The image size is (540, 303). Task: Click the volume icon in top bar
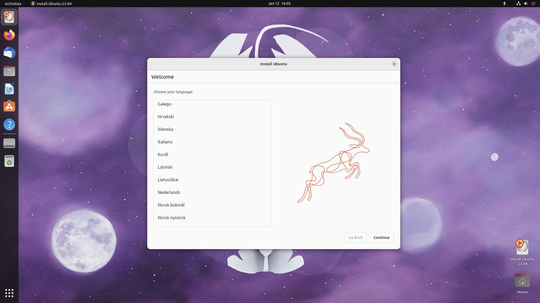click(x=526, y=4)
